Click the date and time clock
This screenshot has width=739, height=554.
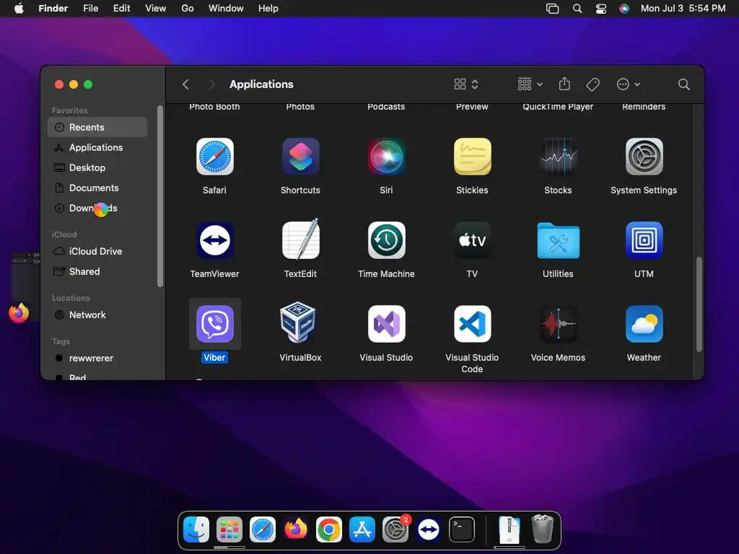pyautogui.click(x=683, y=9)
